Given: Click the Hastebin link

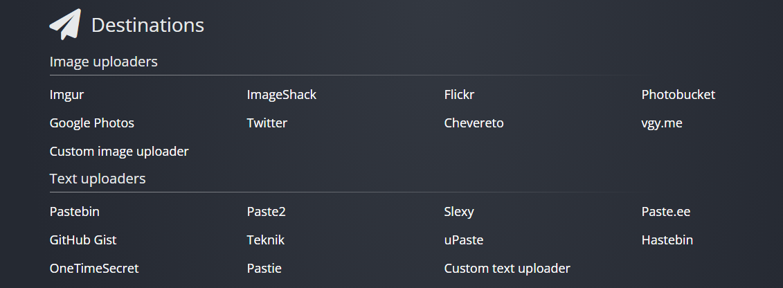Looking at the screenshot, I should pyautogui.click(x=667, y=240).
